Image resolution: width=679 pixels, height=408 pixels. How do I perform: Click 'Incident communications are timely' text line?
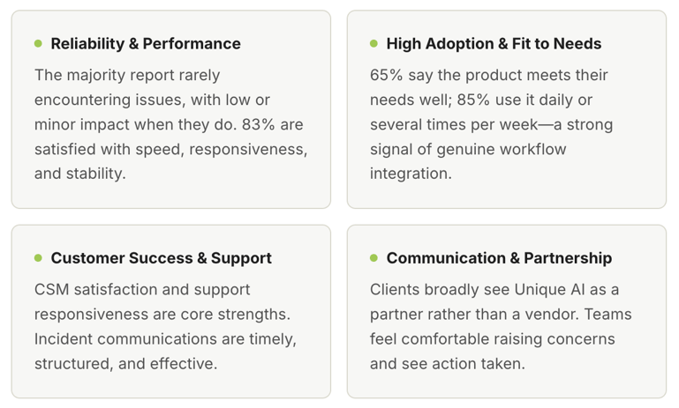pos(165,338)
